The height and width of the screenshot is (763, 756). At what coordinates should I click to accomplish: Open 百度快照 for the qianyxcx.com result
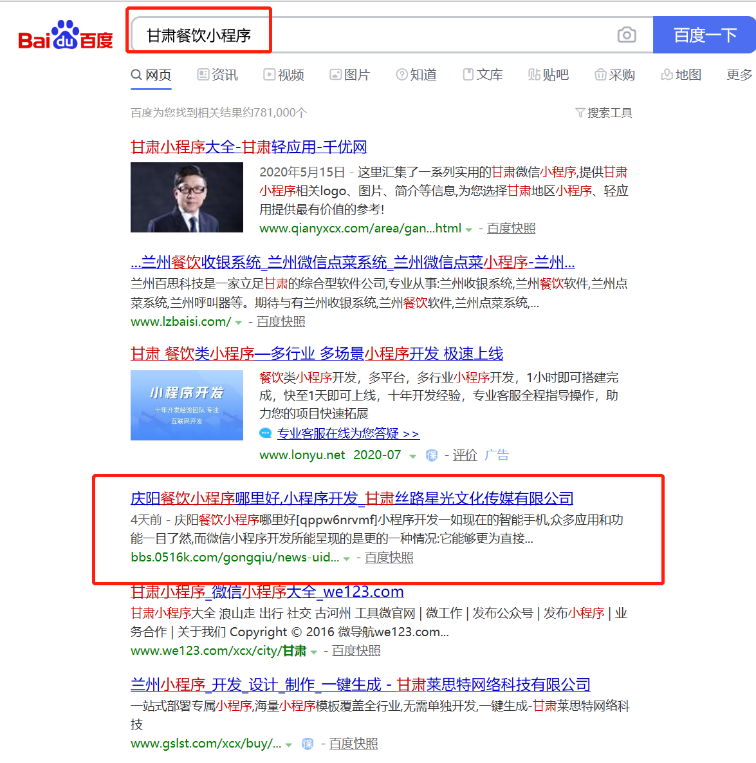[x=511, y=228]
